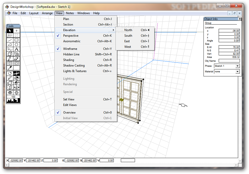
Task: Select Shadow Casting option
Action: click(x=86, y=66)
